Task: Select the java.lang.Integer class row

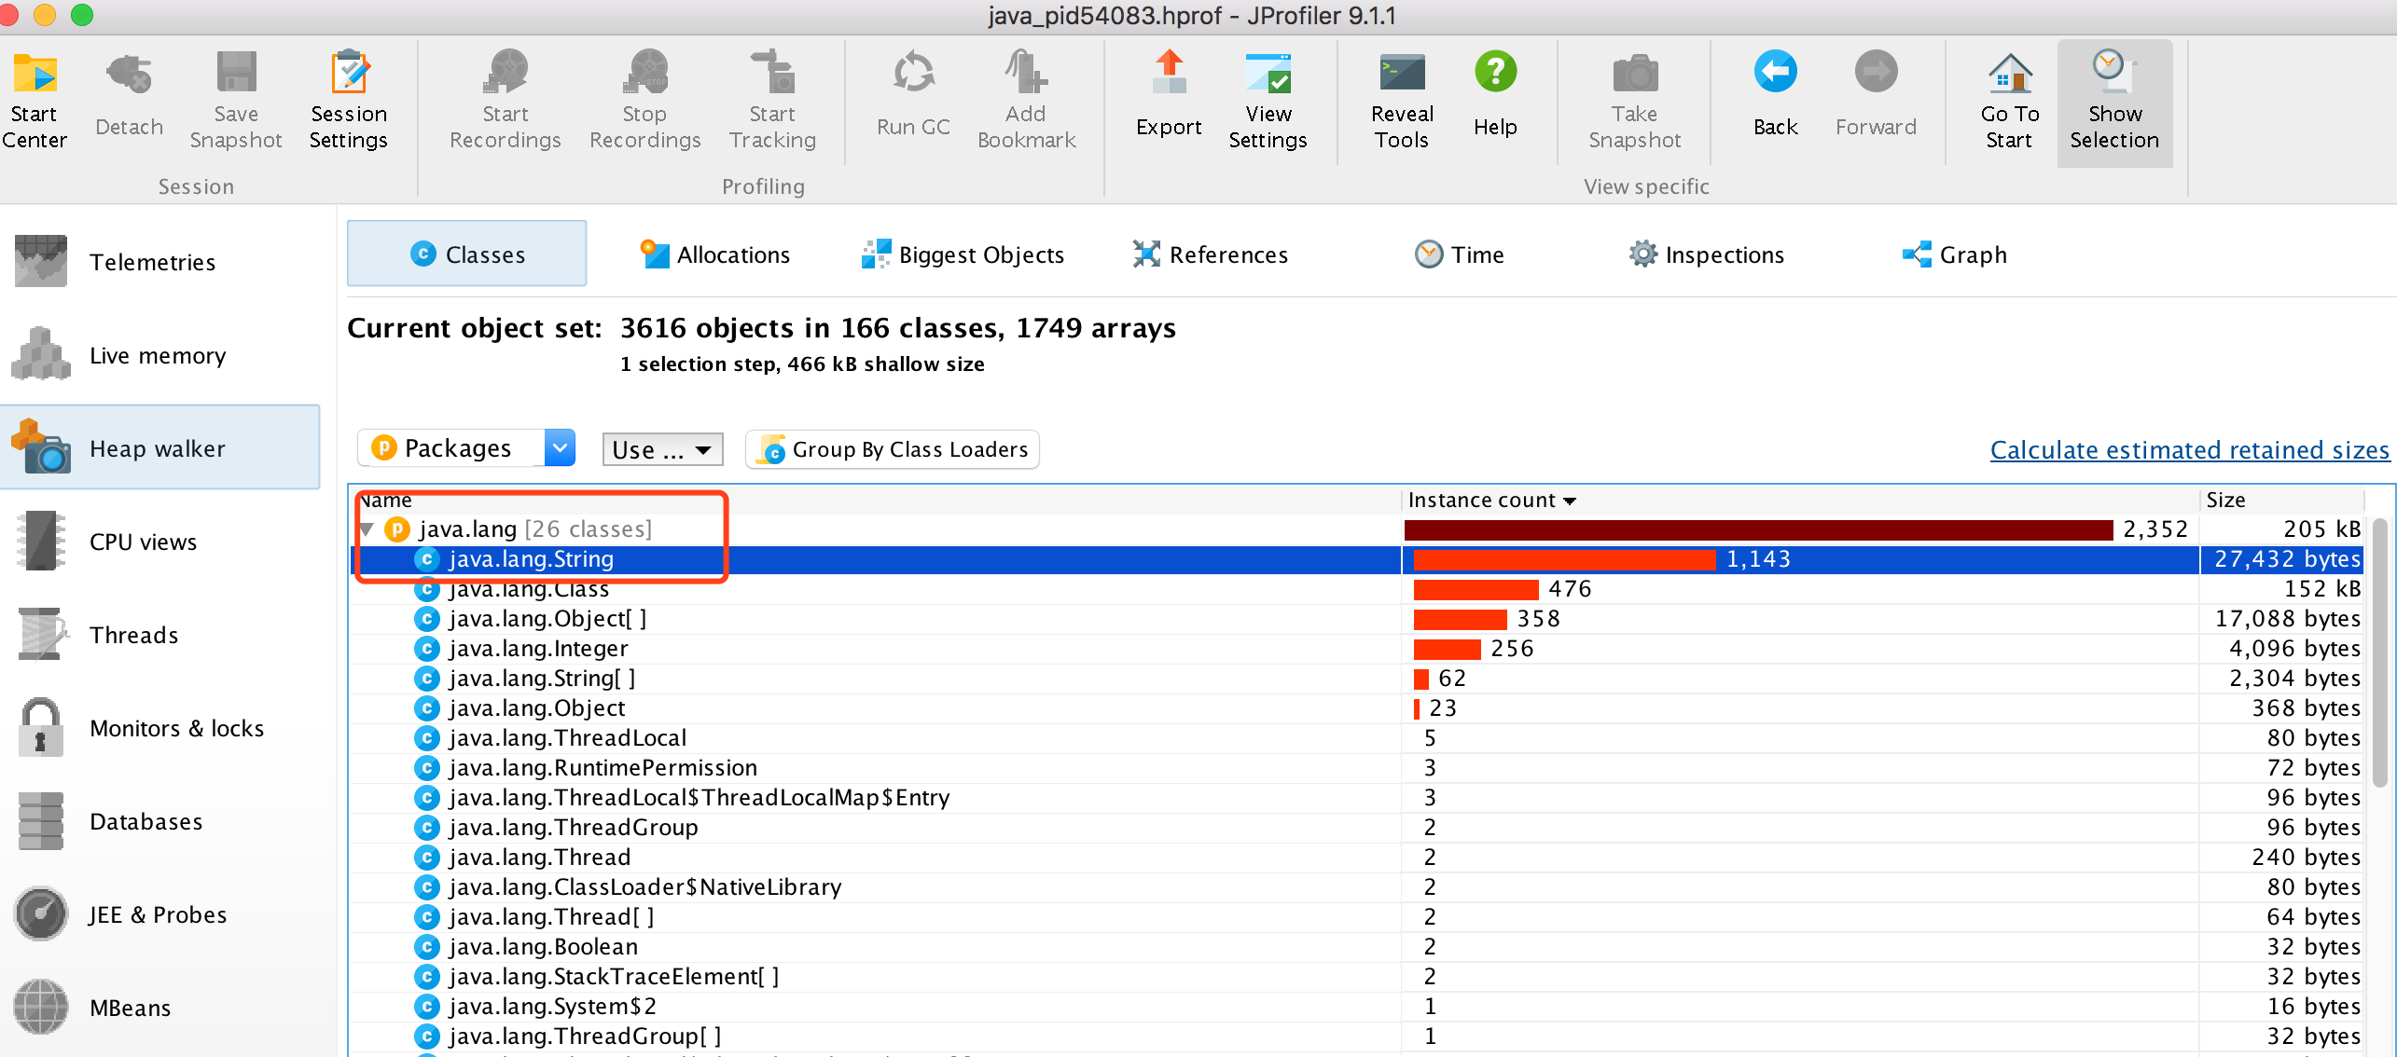Action: 538,649
